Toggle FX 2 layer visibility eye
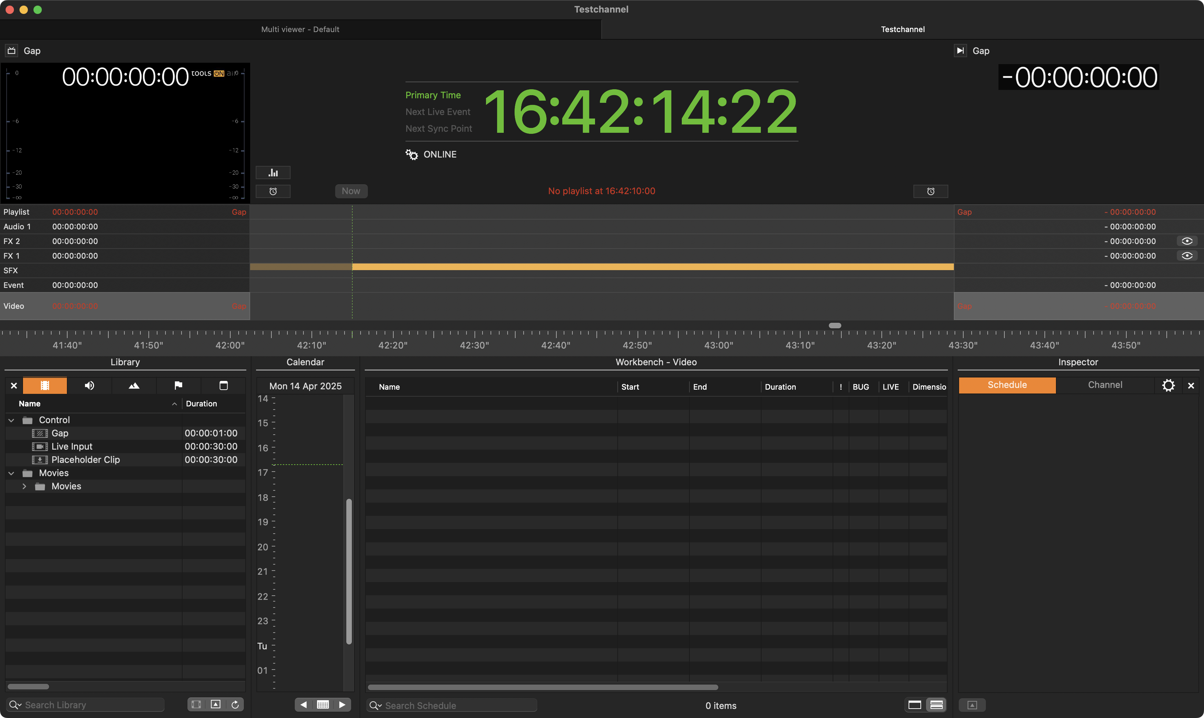Screen dimensions: 1204x718 point(1187,241)
